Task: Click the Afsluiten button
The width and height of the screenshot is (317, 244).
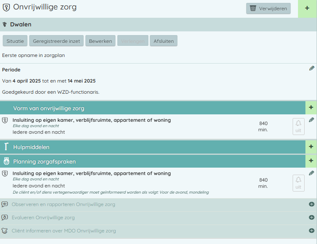Action: pyautogui.click(x=164, y=41)
